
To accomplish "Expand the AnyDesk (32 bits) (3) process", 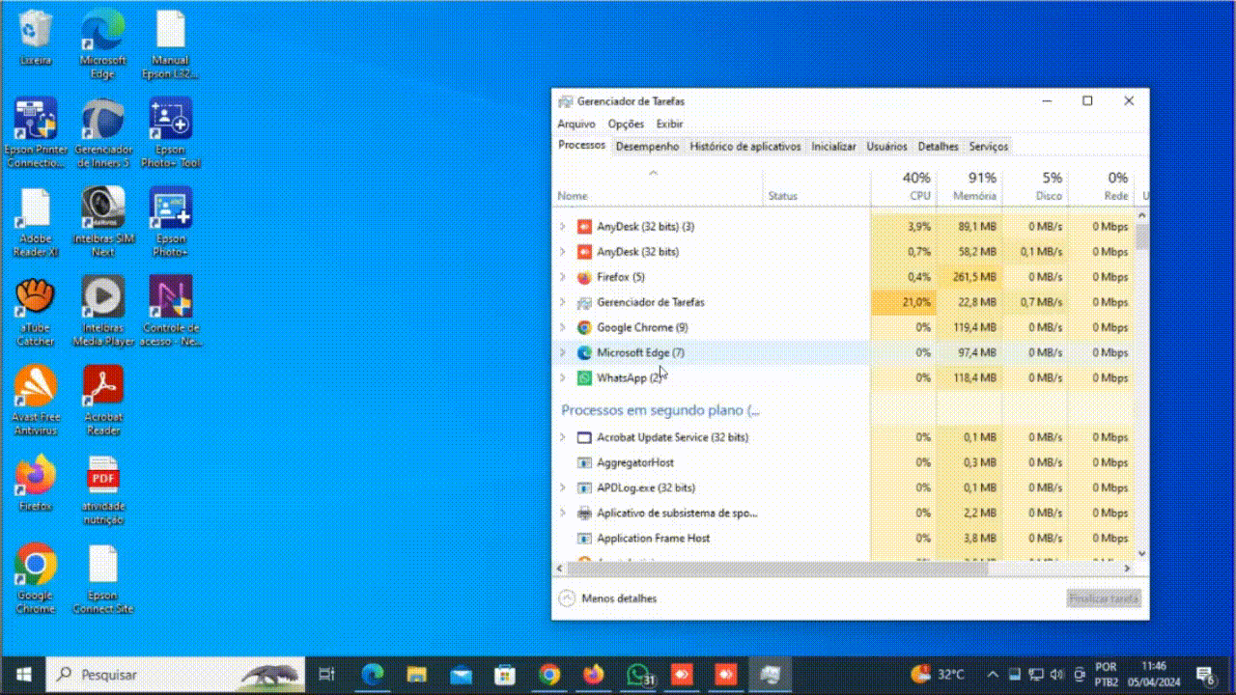I will (x=563, y=227).
